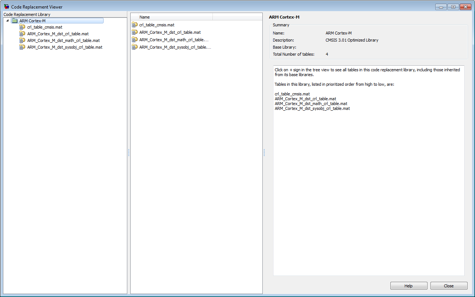Minimize the Code Replacement Viewer window
475x297 pixels.
coord(441,7)
